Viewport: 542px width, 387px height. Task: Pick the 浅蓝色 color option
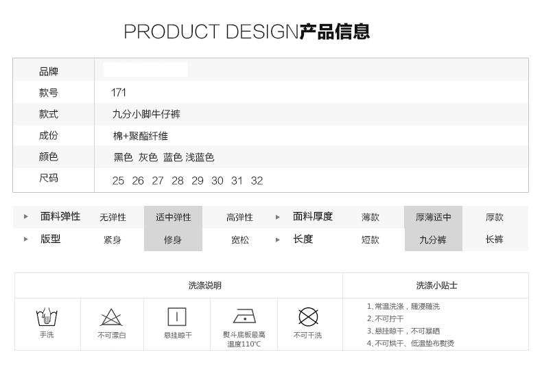[200, 157]
